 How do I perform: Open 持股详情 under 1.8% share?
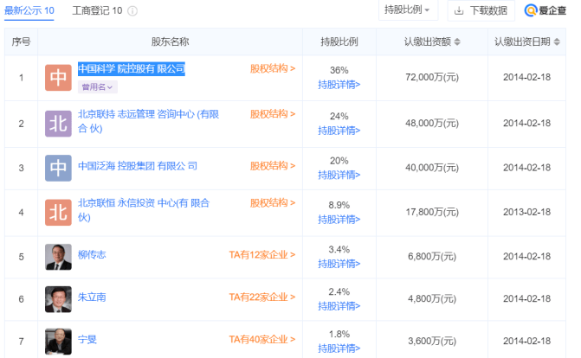[x=339, y=348]
